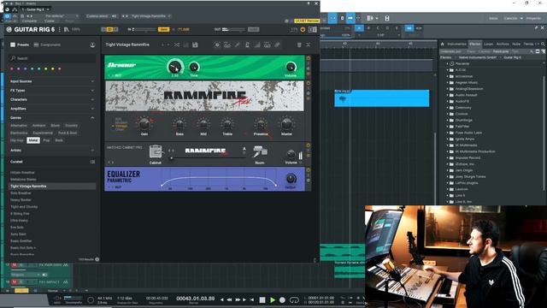Viewport: 547px width, 308px height.
Task: Switch to the Presets tab
Action: pyautogui.click(x=20, y=44)
